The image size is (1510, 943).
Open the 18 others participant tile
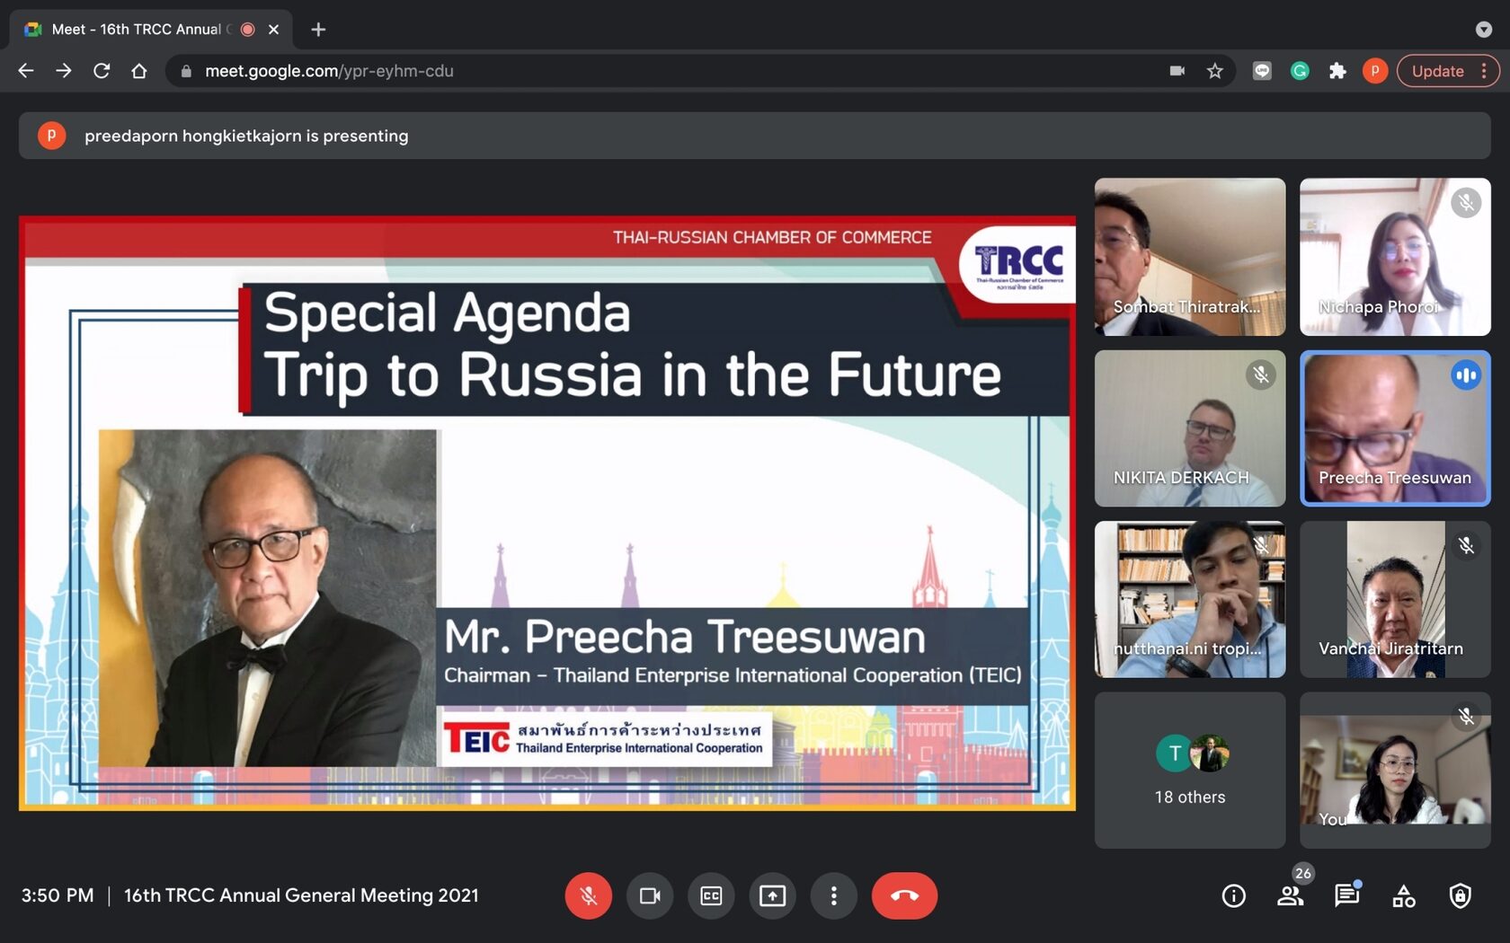[1190, 770]
